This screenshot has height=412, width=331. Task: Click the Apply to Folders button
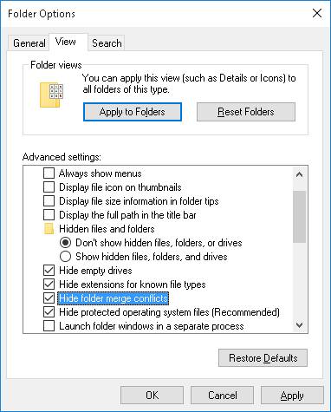(133, 112)
